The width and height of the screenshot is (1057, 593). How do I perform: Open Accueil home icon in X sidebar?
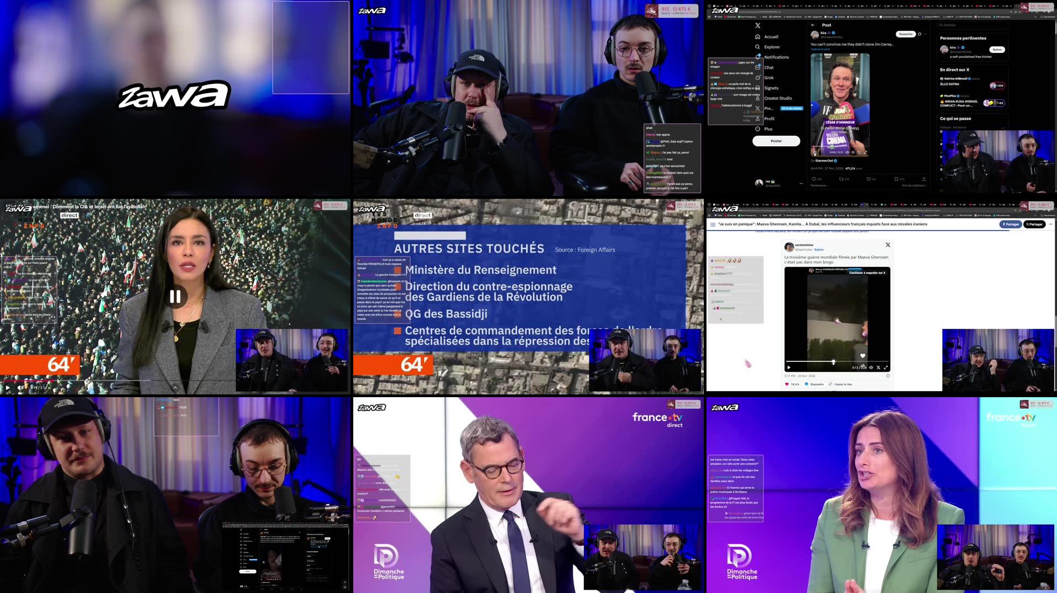coord(758,37)
